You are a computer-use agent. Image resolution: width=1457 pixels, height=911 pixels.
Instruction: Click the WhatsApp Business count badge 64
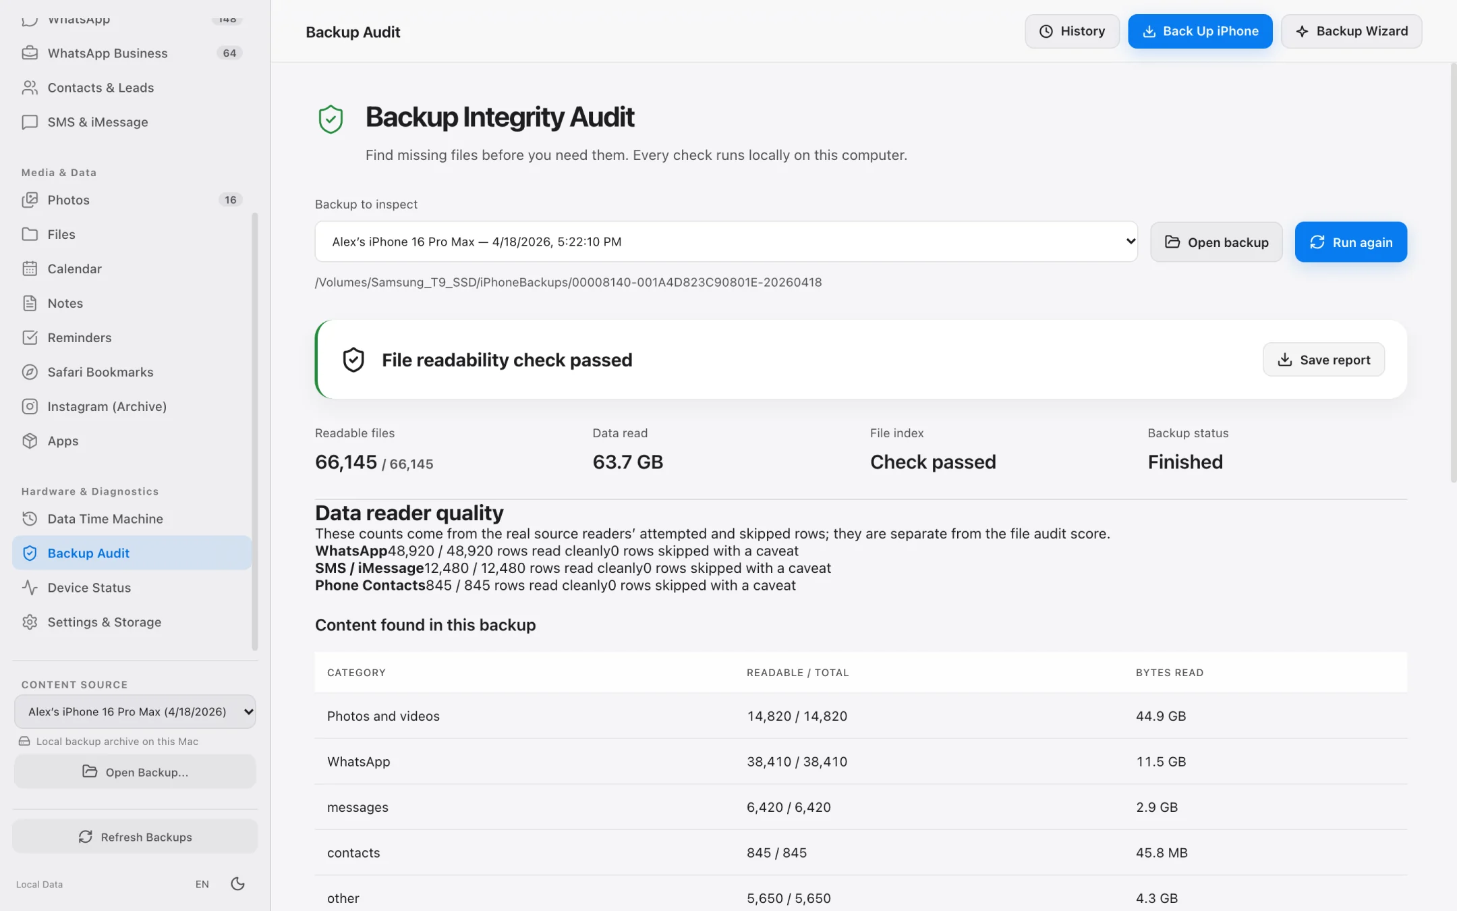tap(229, 53)
